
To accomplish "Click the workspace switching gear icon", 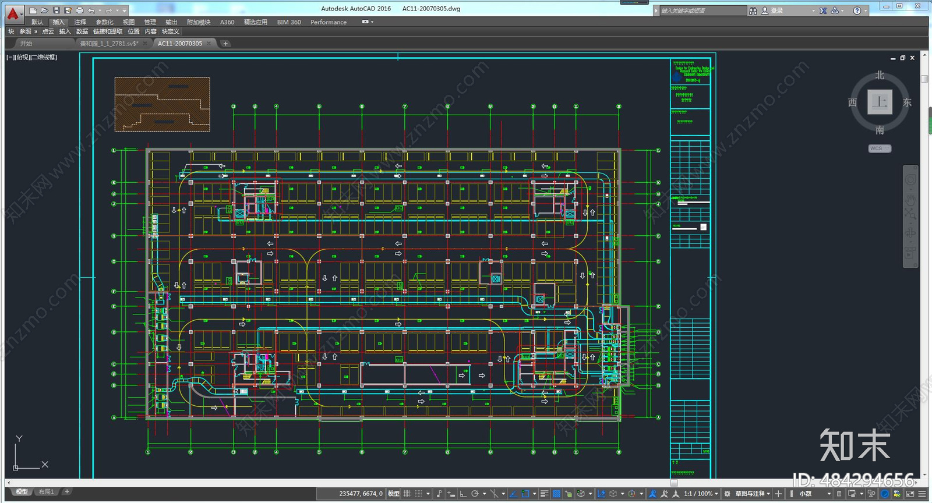I will 727,494.
